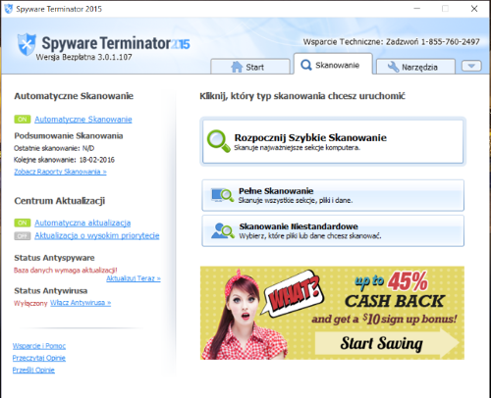The height and width of the screenshot is (398, 491).
Task: Switch to the Skanowanie tab
Action: coord(333,64)
